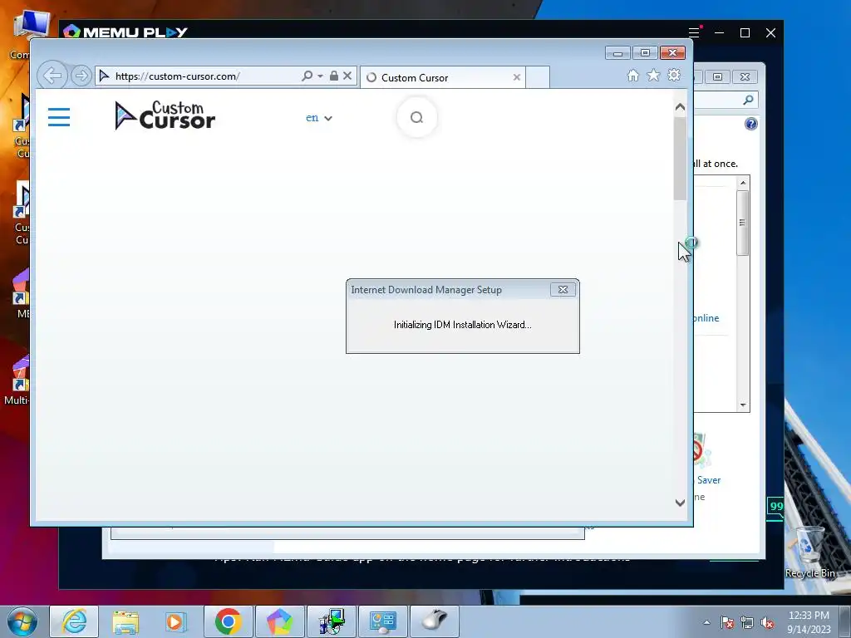Open the muted volume tray icon
The height and width of the screenshot is (638, 851).
pyautogui.click(x=767, y=622)
